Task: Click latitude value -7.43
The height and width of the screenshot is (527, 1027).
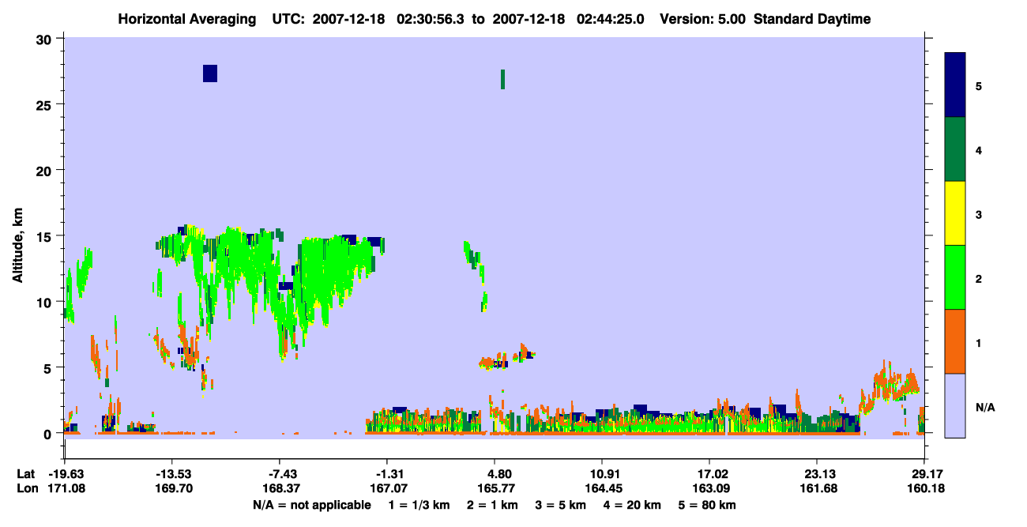Action: [283, 474]
